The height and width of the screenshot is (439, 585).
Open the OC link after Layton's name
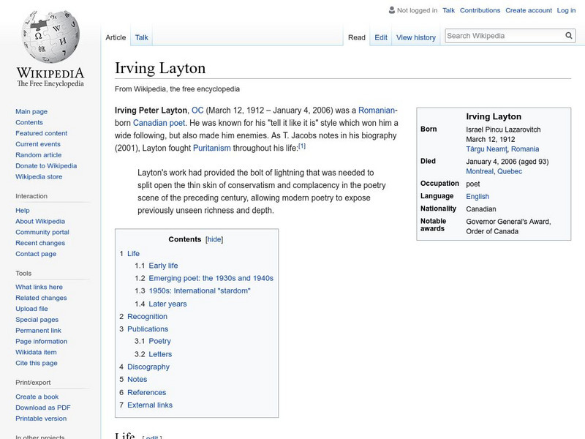point(197,109)
